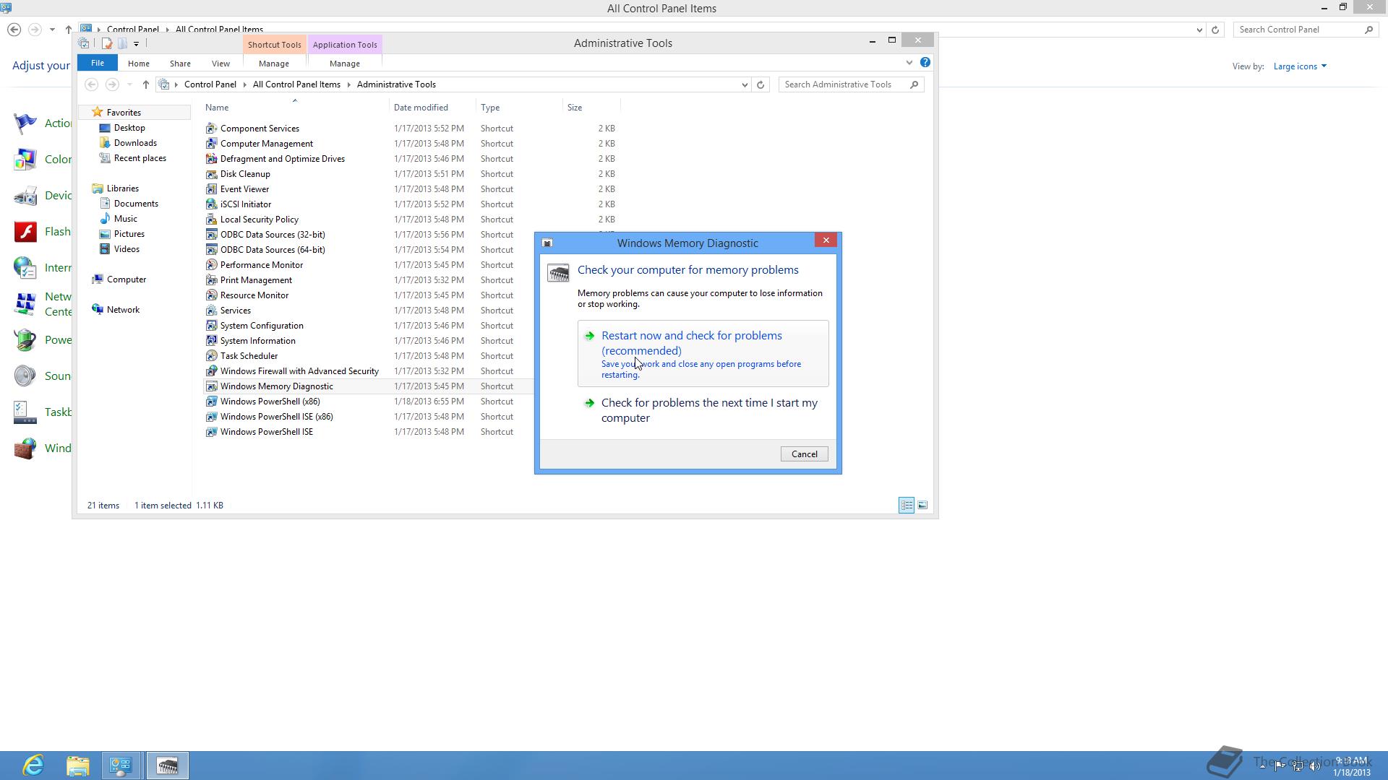Sort by the Type column header

(x=519, y=108)
